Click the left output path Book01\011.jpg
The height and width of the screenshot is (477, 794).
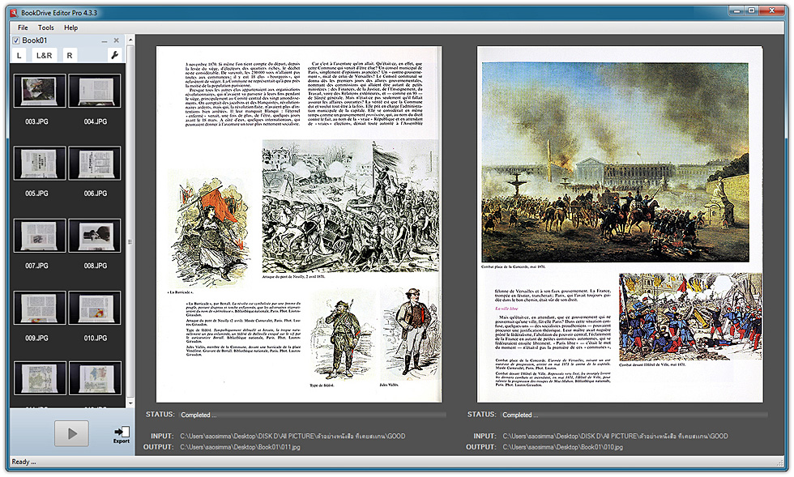pos(240,447)
